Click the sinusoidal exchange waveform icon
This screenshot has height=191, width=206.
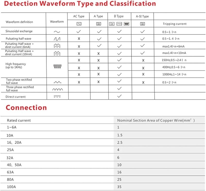pyautogui.click(x=57, y=32)
